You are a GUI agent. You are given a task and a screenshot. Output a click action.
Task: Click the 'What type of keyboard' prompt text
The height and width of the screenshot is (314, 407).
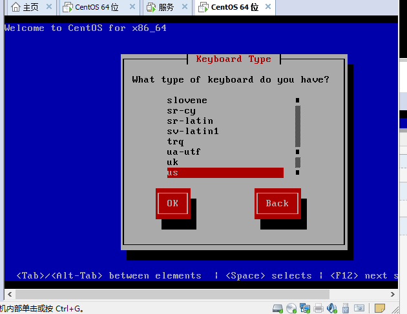(231, 79)
